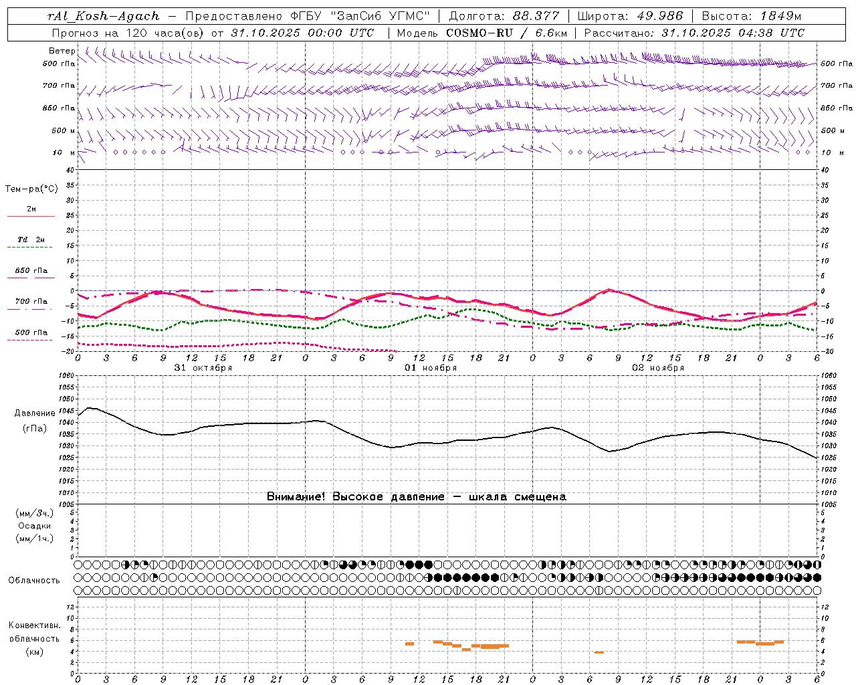Image resolution: width=856 pixels, height=685 pixels.
Task: Click the 700 гПа temperature legend entry
Action: (31, 302)
